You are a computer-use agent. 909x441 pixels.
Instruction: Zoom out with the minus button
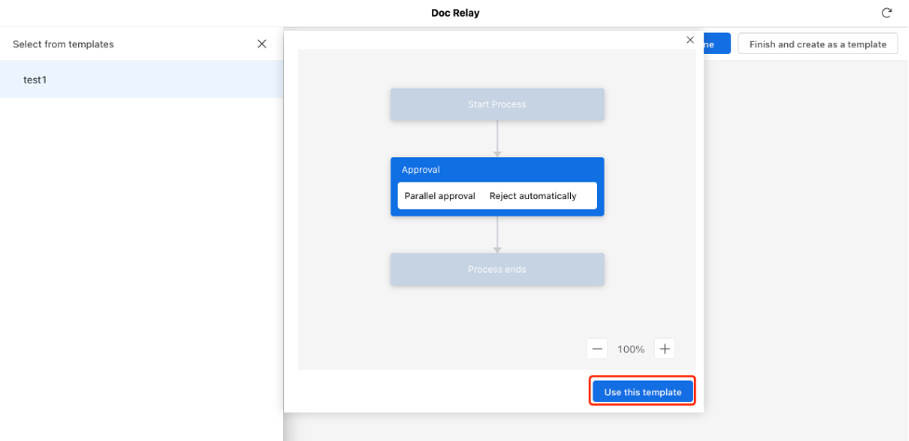[x=597, y=349]
